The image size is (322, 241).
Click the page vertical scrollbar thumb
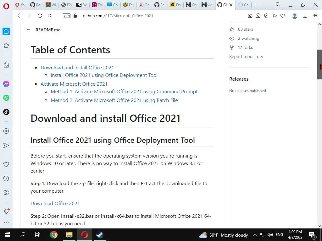coord(319,64)
